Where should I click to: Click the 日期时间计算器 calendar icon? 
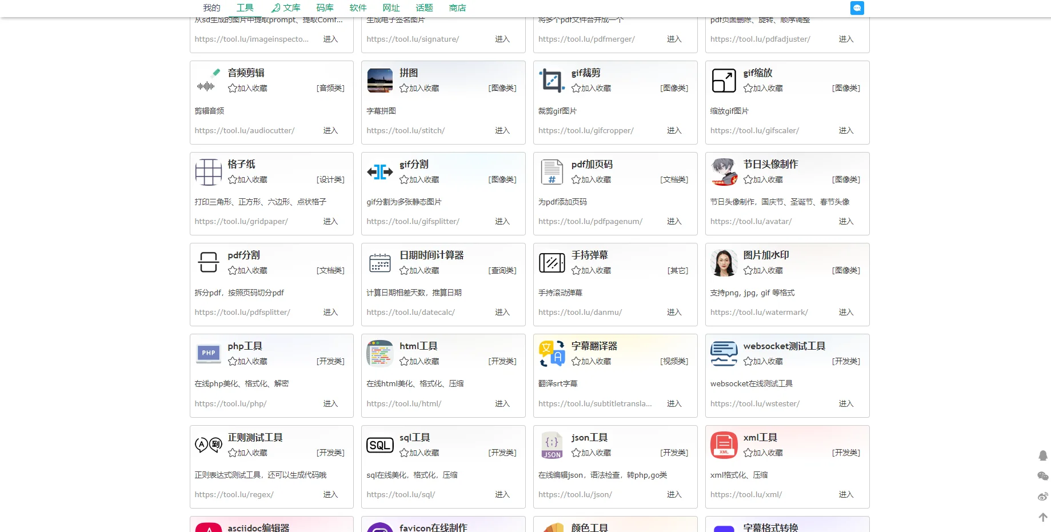380,263
